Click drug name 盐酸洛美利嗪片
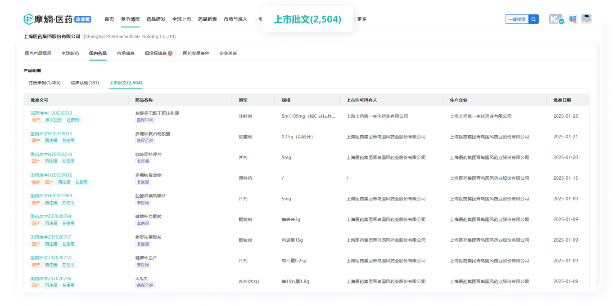 point(150,196)
